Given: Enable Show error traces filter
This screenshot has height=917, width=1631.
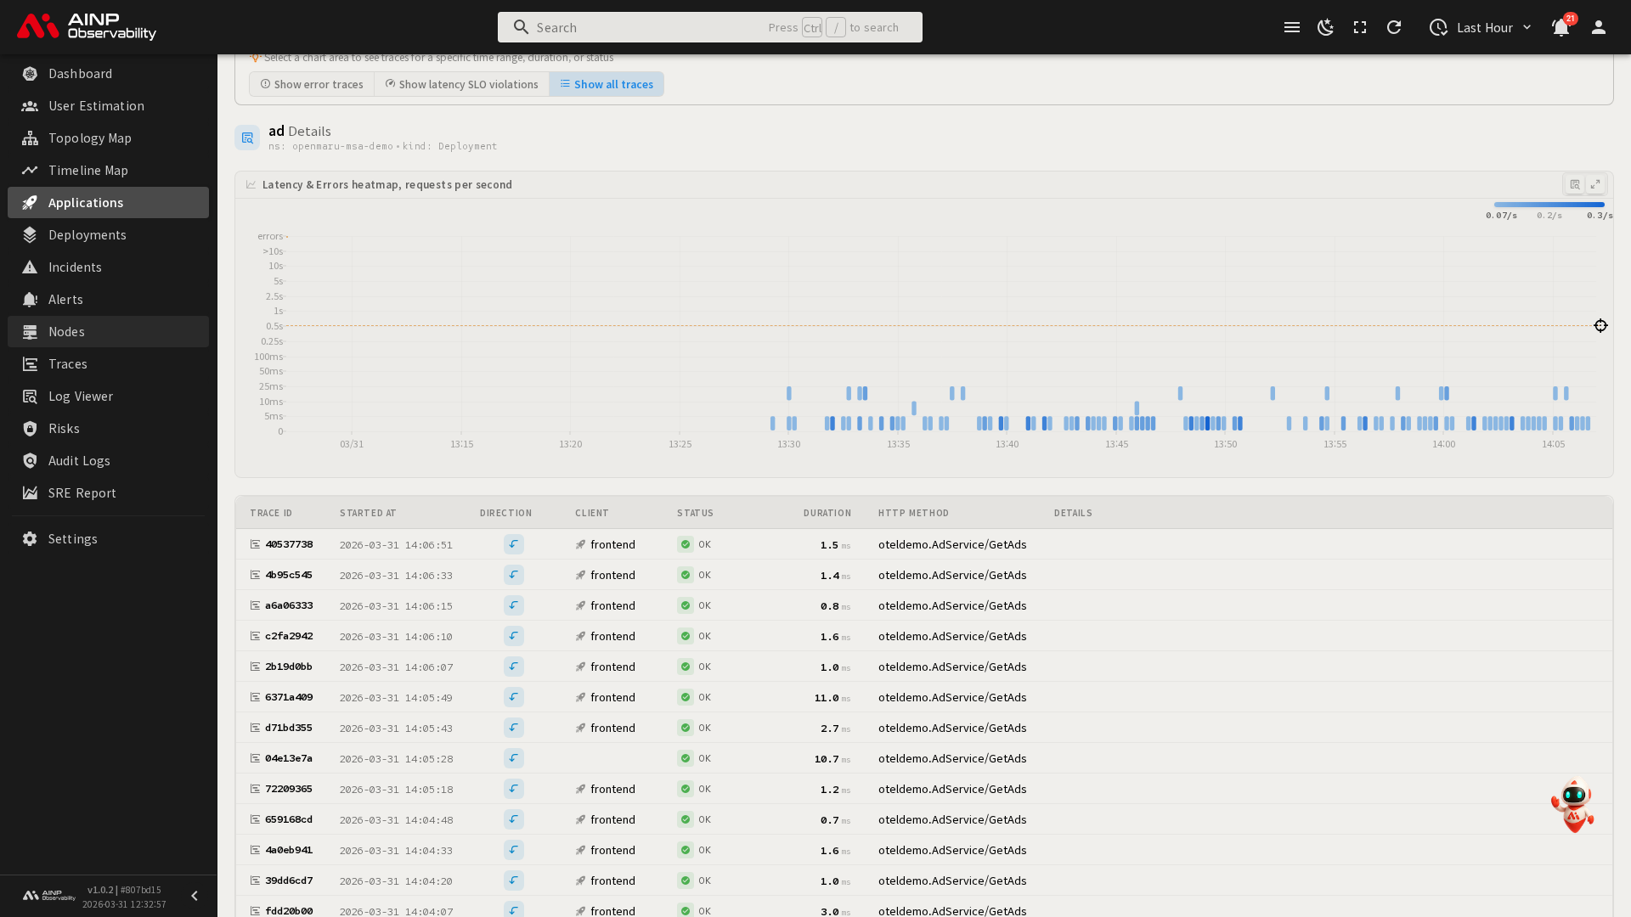Looking at the screenshot, I should click(312, 84).
